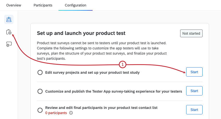Open the Tester App settings sidebar icon
Screen dimensions: 221x119
(9, 44)
